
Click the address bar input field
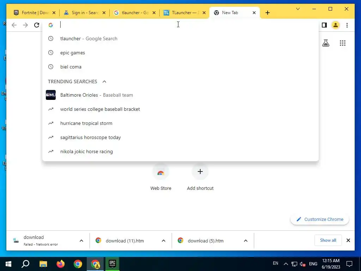[180, 25]
